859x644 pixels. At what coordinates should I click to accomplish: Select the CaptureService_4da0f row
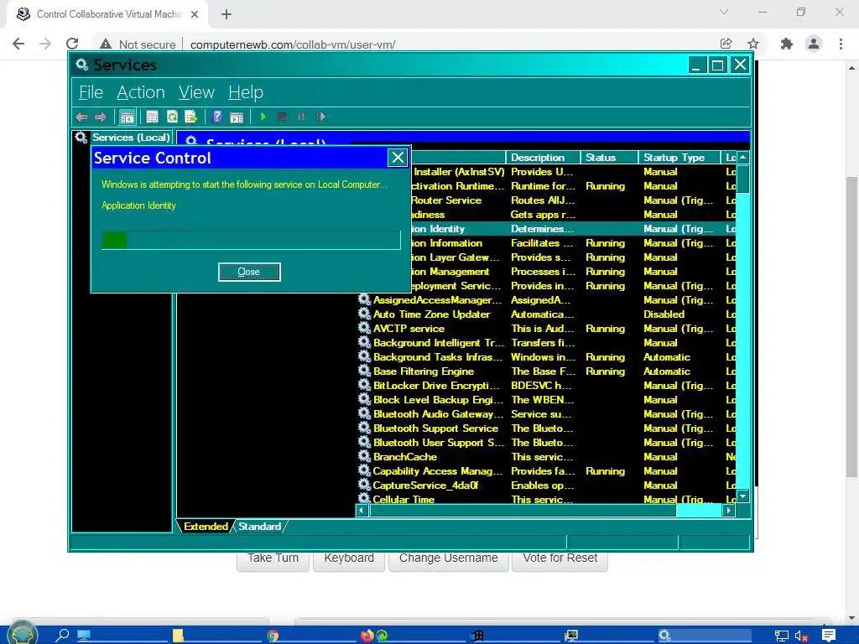(x=547, y=485)
